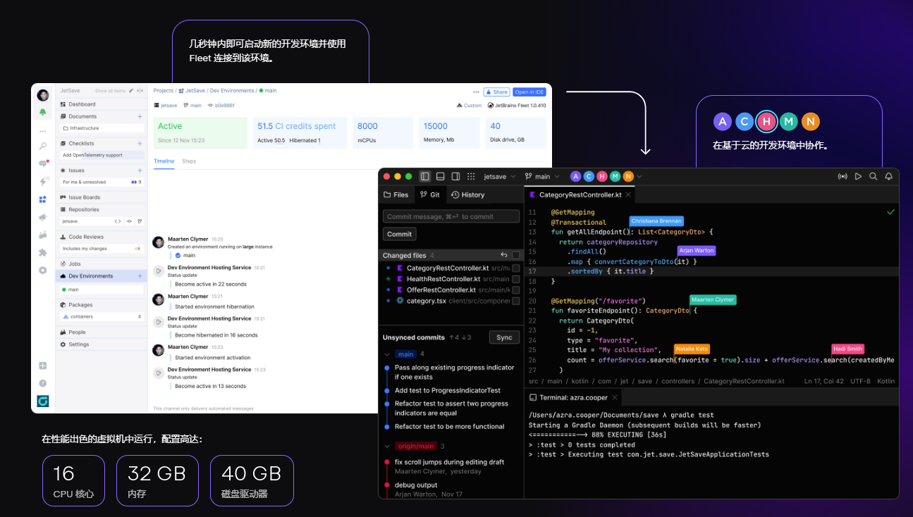Switch to the Git tab in Fleet

point(430,194)
